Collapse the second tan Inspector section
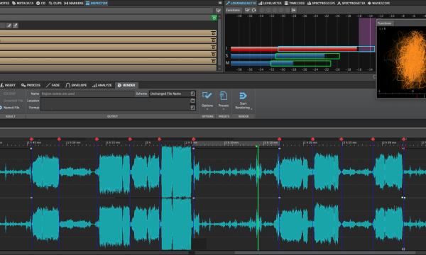Viewport: 426px width, 255px height. pos(213,40)
